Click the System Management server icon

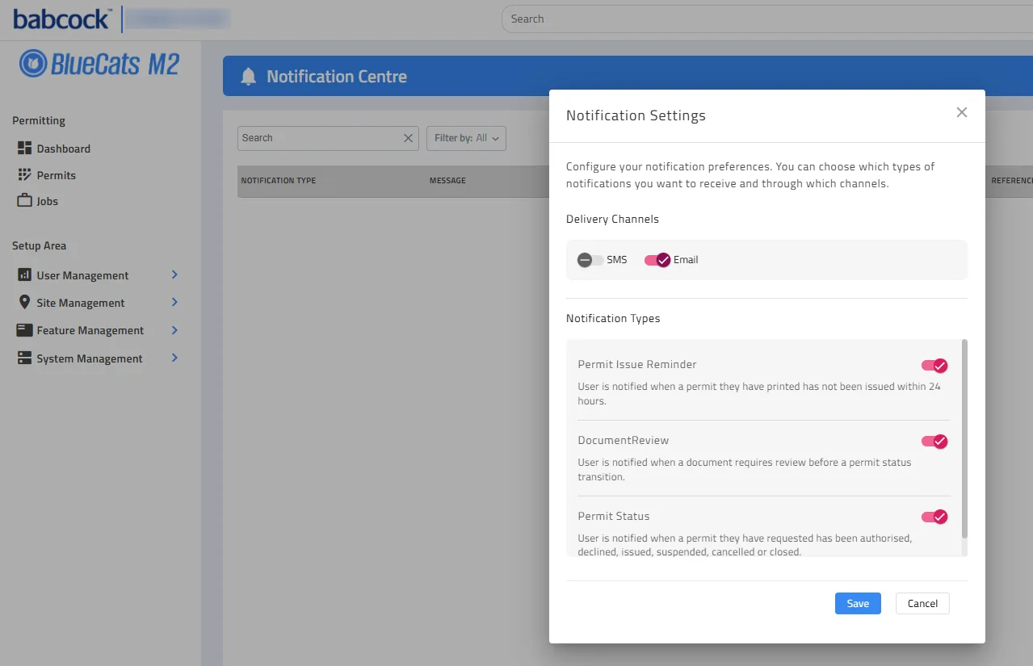click(x=24, y=358)
